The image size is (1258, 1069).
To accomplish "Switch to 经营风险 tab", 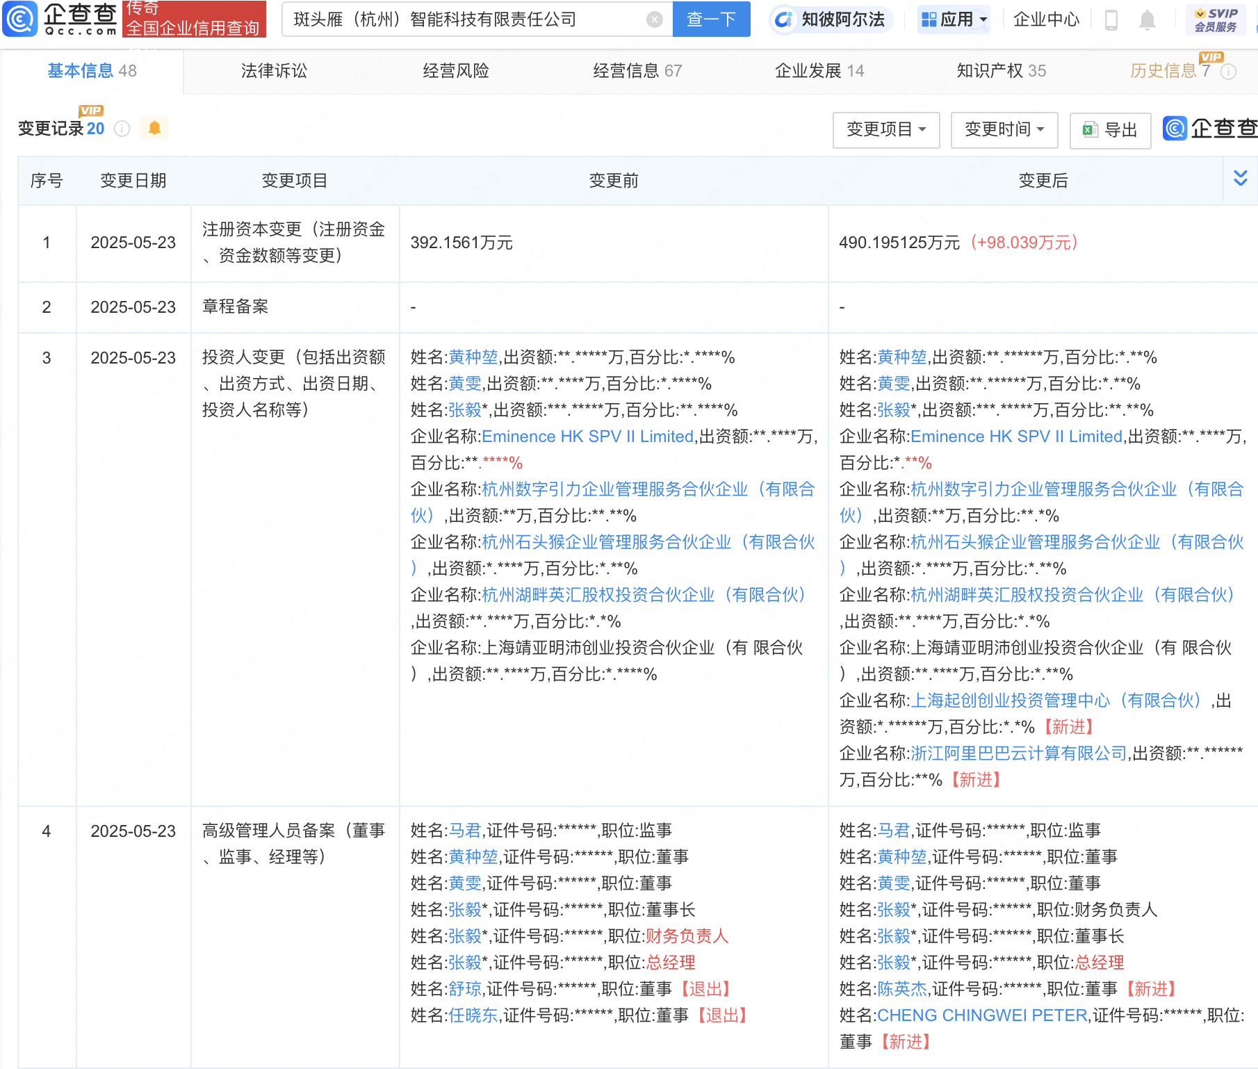I will pyautogui.click(x=456, y=71).
